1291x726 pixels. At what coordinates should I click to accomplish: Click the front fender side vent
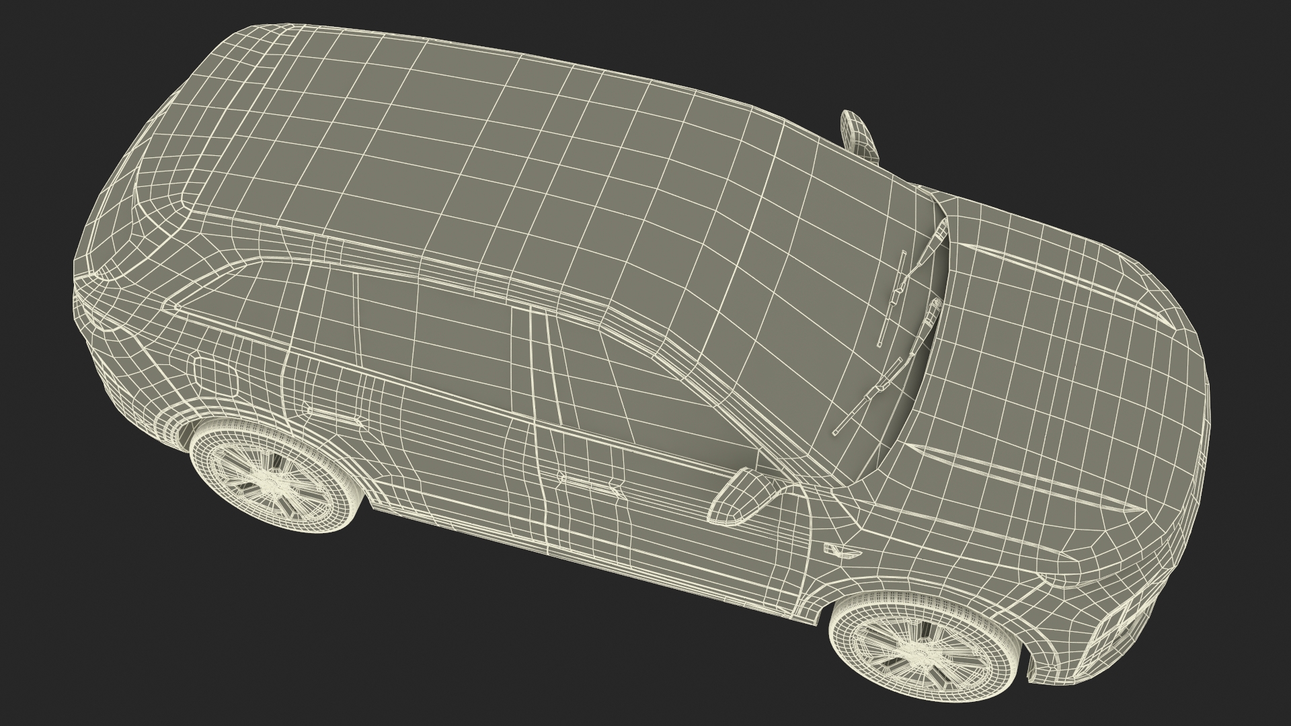(842, 553)
